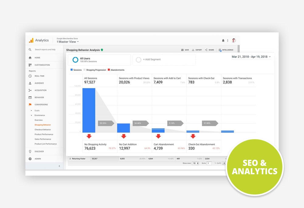Open the Real-Time reports section
Viewport: 304px width, 208px height.
pyautogui.click(x=39, y=76)
